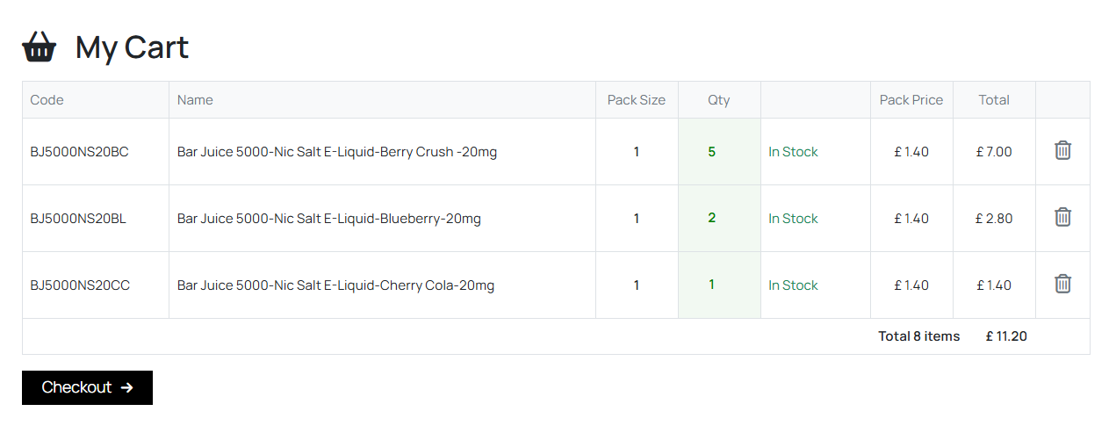1116x433 pixels.
Task: Select product code BJ5000NS20CC
Action: tap(80, 285)
